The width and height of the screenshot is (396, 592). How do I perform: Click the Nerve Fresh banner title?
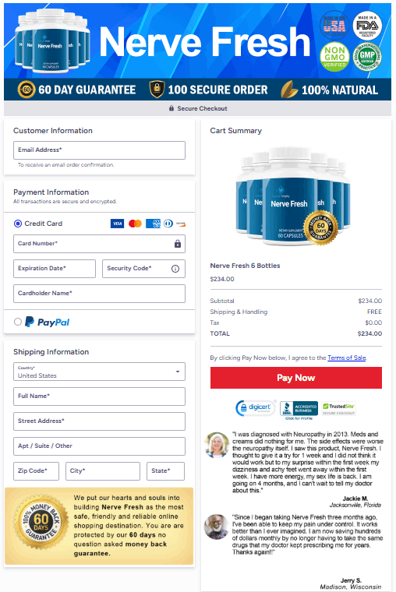(x=205, y=41)
